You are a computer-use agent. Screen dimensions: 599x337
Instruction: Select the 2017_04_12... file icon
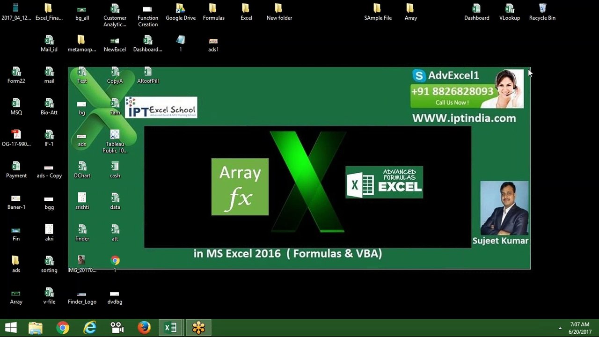16,12
